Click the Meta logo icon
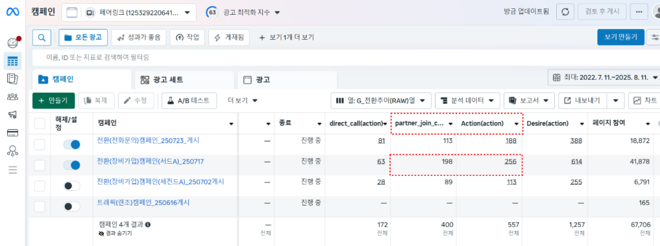The image size is (660, 246). tap(13, 12)
